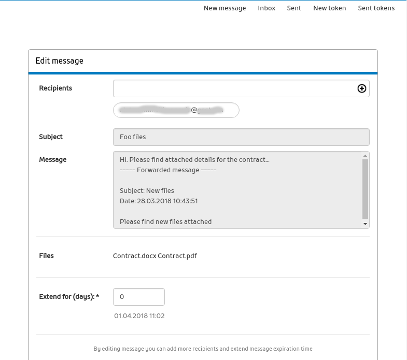Click the Extend for (days) label
The height and width of the screenshot is (360, 407).
68,297
